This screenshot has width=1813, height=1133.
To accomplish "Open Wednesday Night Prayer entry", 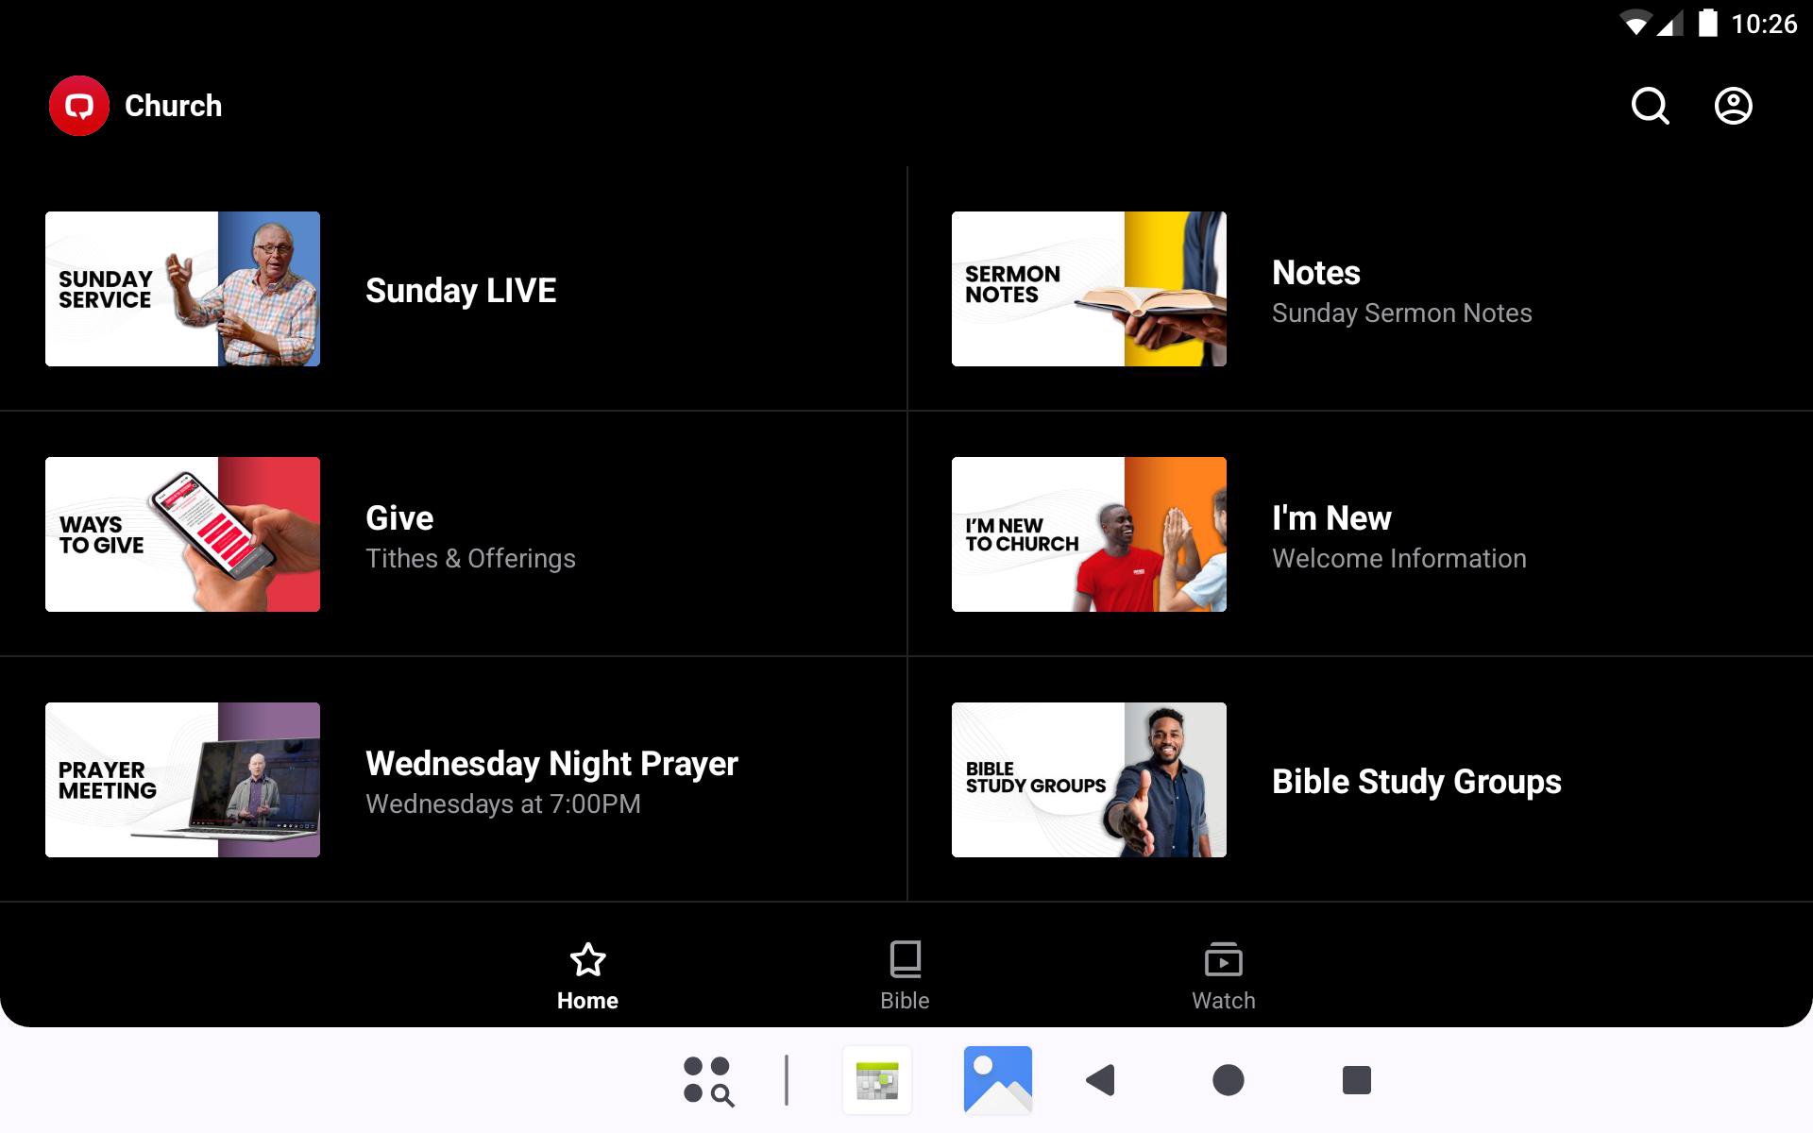I will pyautogui.click(x=551, y=781).
